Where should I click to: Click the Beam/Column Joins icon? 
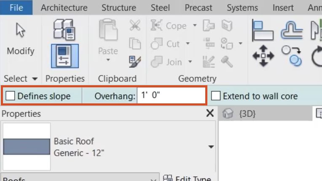click(x=209, y=43)
